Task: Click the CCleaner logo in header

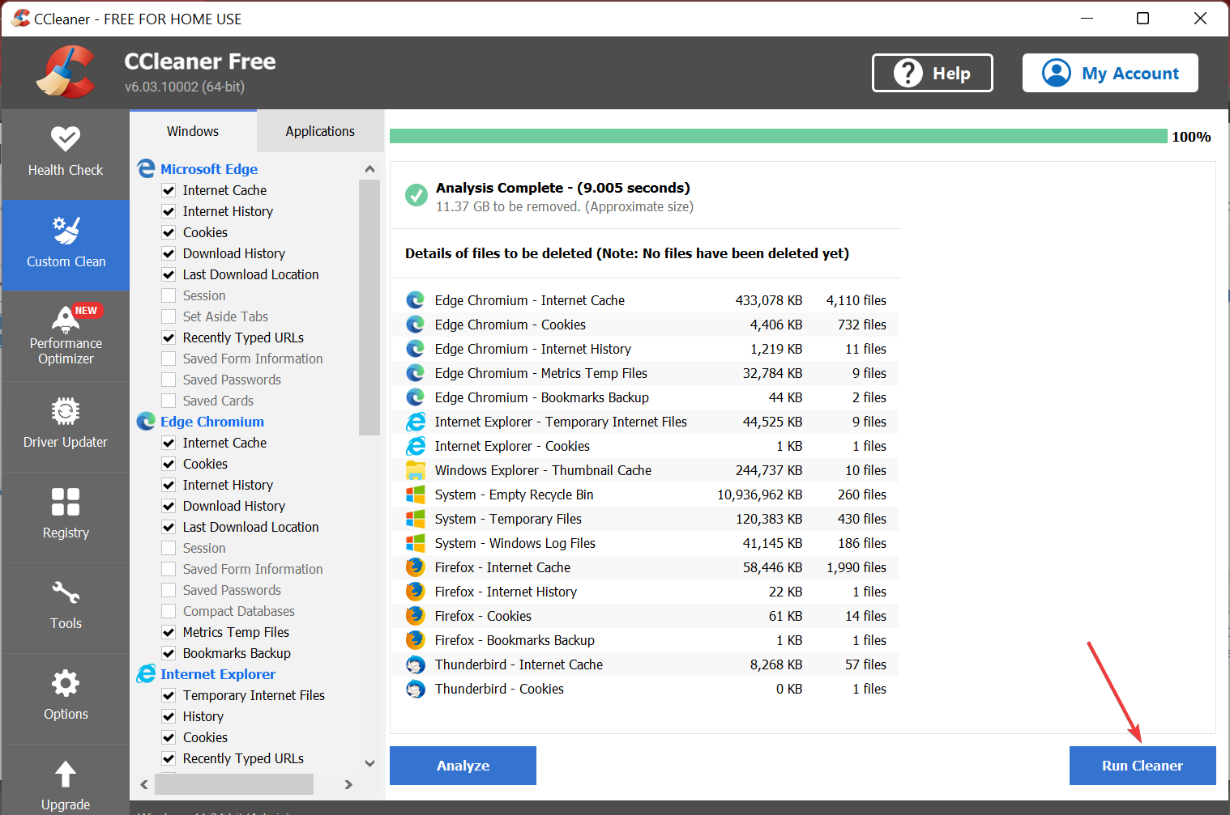Action: pos(67,72)
